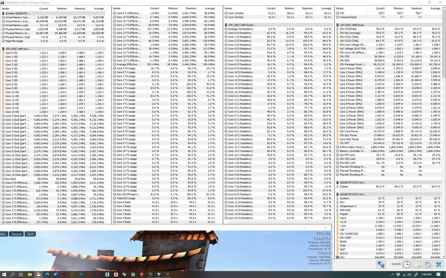Open Dropbox from the system tray
446x278 pixels.
(x=399, y=275)
